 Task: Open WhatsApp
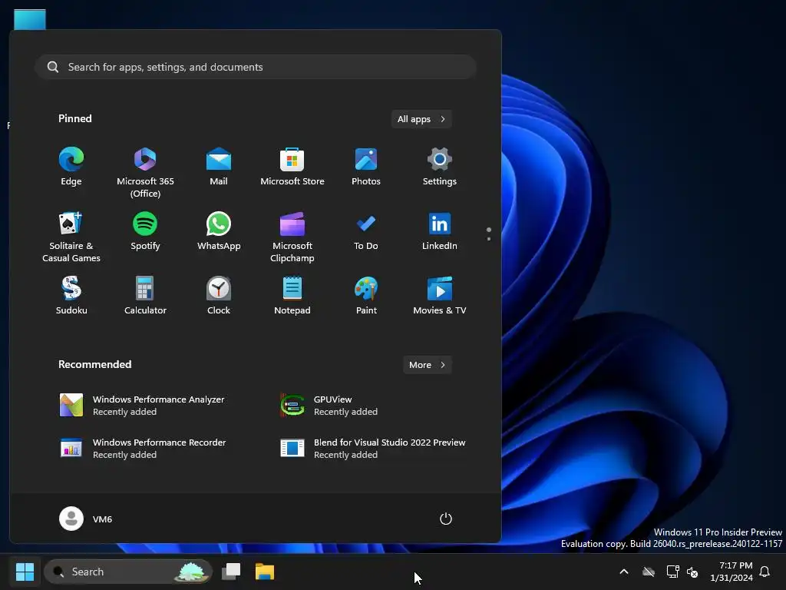[219, 231]
